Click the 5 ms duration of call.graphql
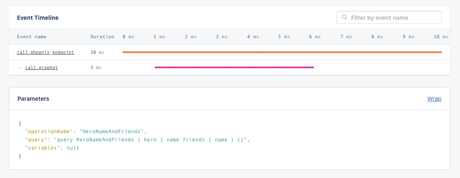The width and height of the screenshot is (460, 178). [x=96, y=67]
